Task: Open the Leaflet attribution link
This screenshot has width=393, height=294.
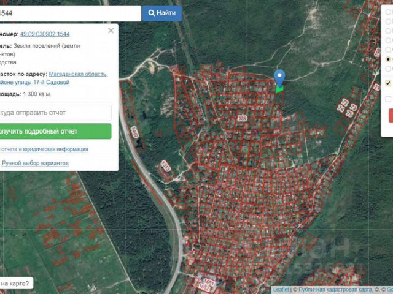Action: point(281,290)
